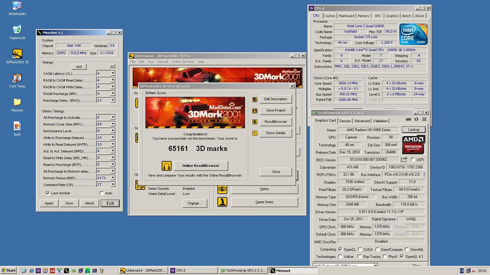Click the spd button in MemSet
Screen dimensions: 490x275
[x=79, y=66]
